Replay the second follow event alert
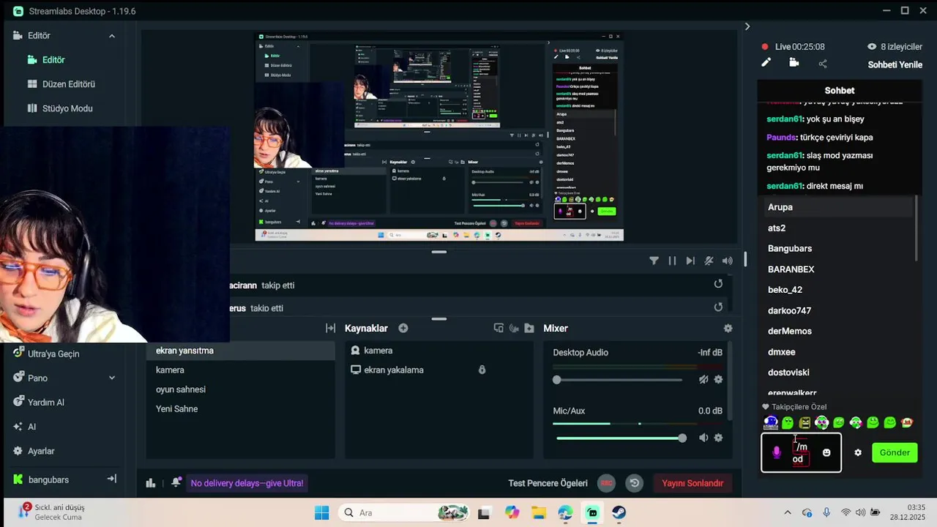This screenshot has height=527, width=937. click(718, 307)
